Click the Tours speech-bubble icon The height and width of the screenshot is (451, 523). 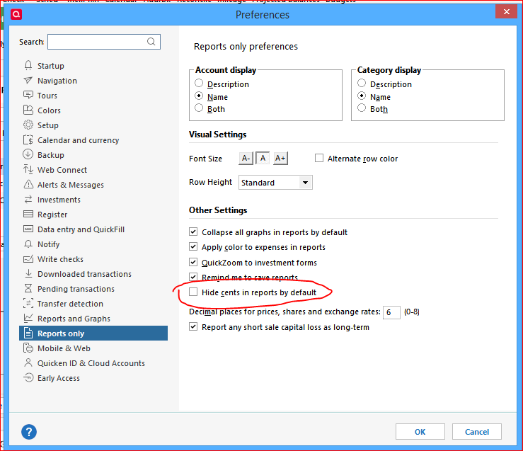click(28, 95)
